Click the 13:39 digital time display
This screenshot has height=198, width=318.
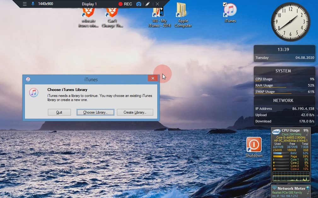tap(283, 49)
